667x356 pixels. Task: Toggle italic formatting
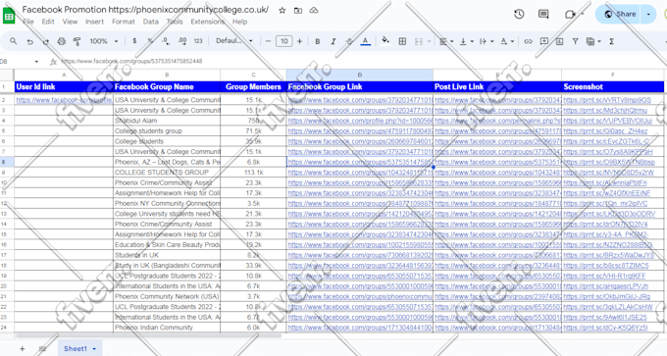coord(333,41)
